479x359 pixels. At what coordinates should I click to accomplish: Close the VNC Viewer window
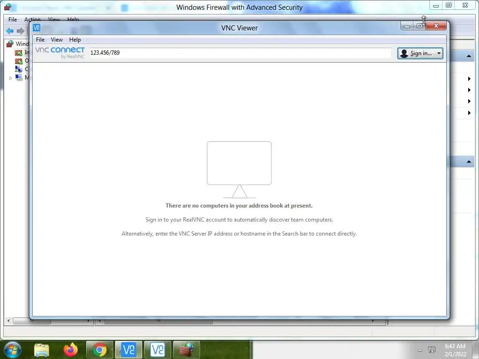tap(436, 26)
